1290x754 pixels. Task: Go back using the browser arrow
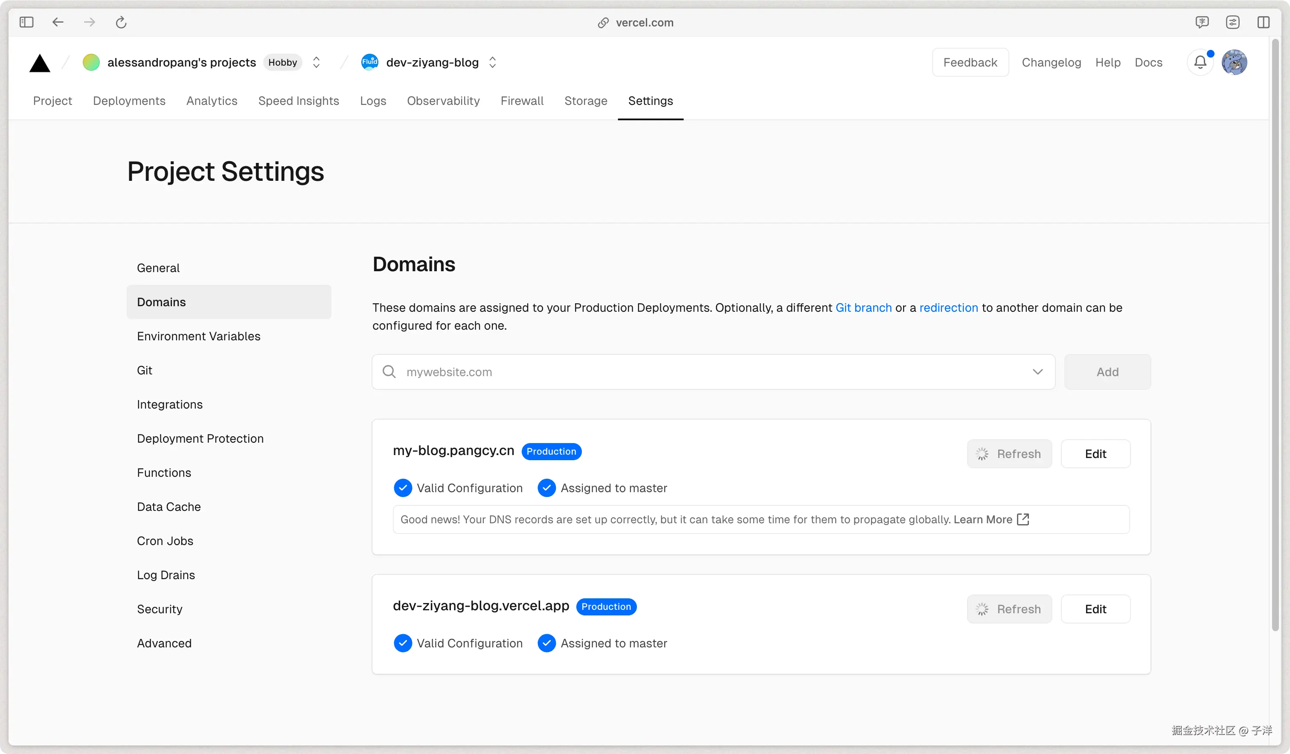coord(58,22)
